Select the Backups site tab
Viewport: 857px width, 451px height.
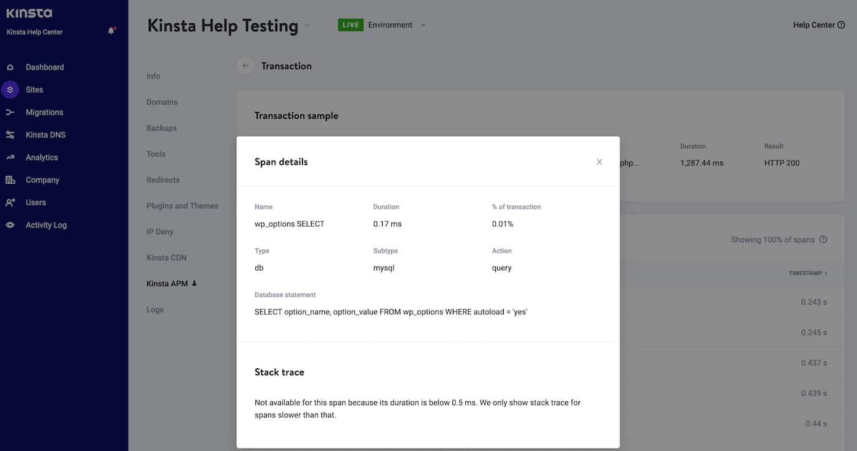(x=162, y=128)
